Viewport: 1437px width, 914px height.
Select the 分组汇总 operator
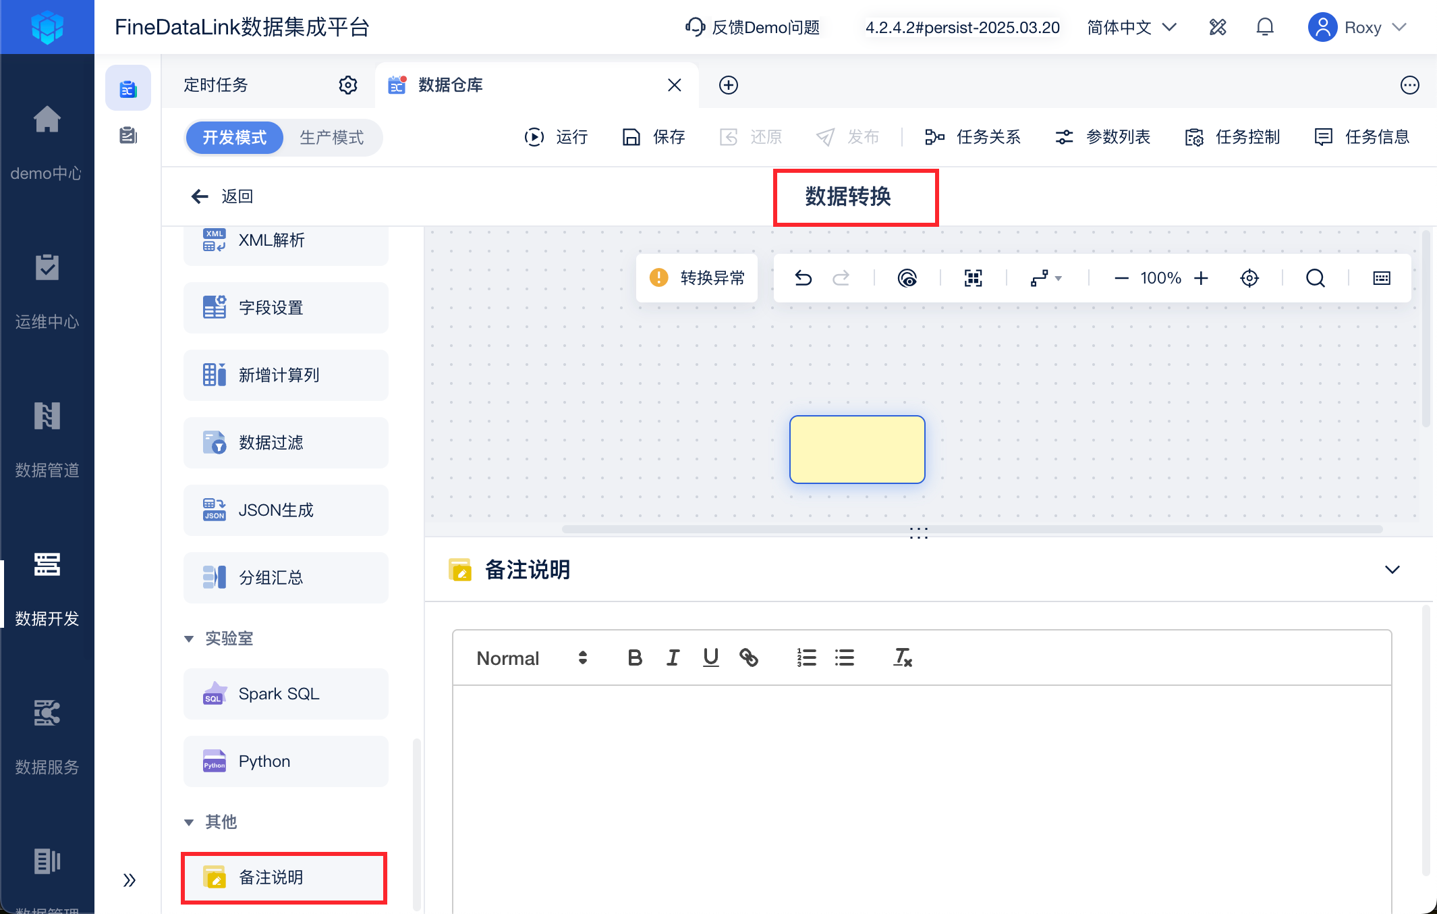click(286, 578)
